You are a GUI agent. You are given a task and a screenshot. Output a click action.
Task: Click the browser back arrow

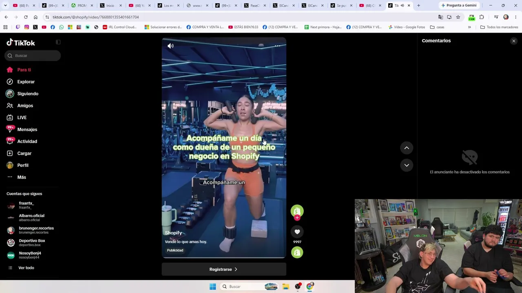pyautogui.click(x=6, y=17)
